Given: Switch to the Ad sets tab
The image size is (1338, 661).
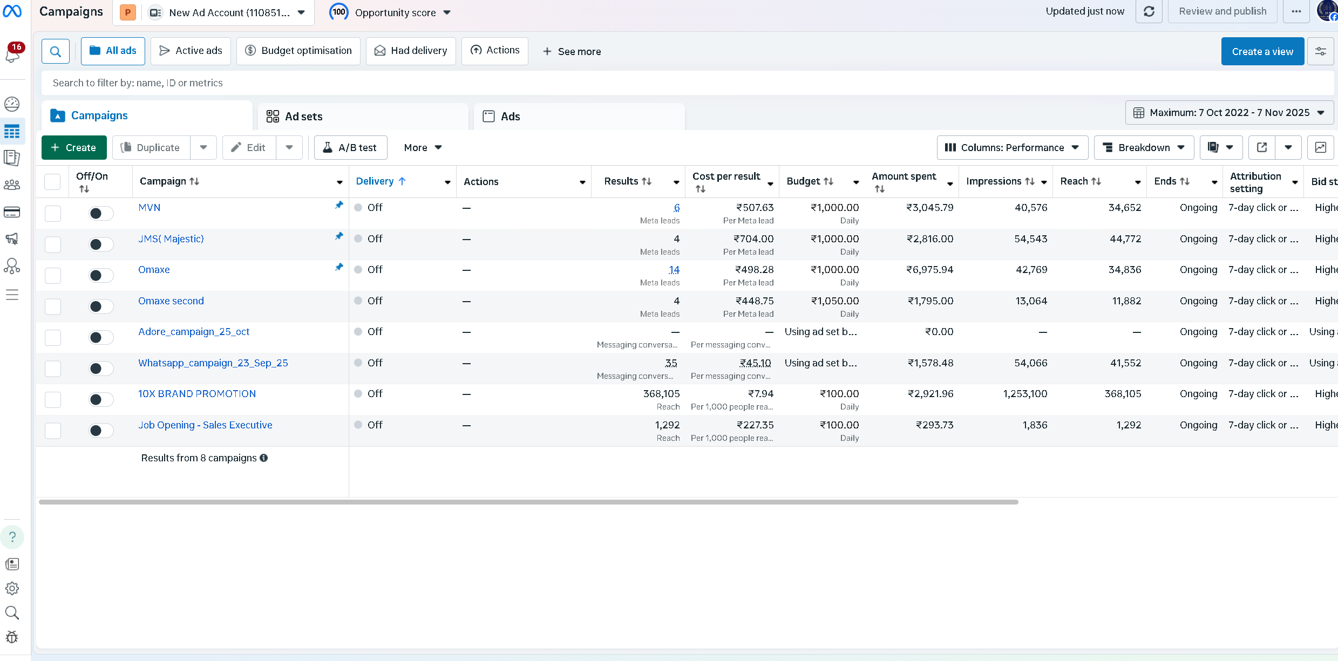Looking at the screenshot, I should click(303, 117).
